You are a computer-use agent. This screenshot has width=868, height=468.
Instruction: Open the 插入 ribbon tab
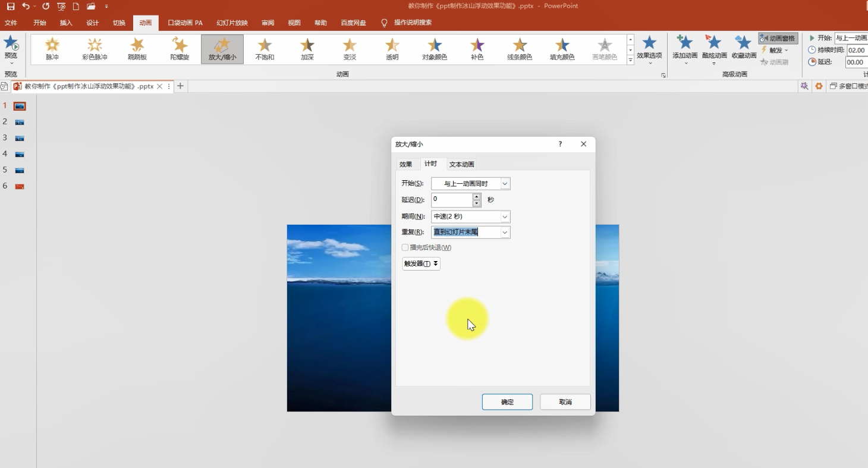[x=66, y=23]
